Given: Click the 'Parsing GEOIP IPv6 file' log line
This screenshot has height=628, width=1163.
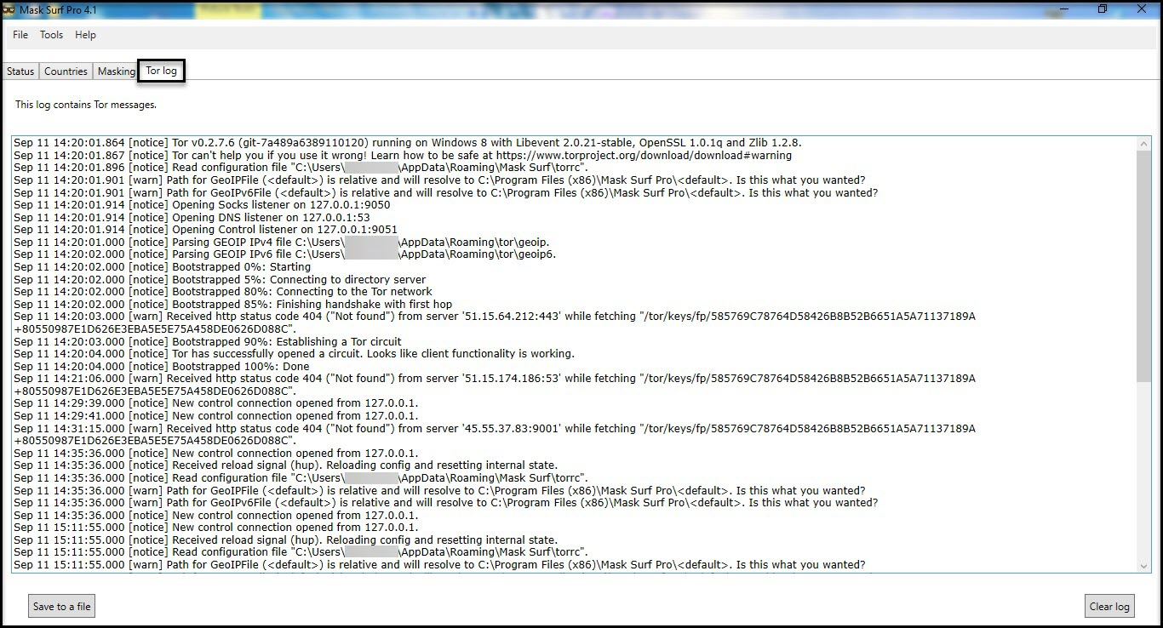Looking at the screenshot, I should (x=285, y=254).
